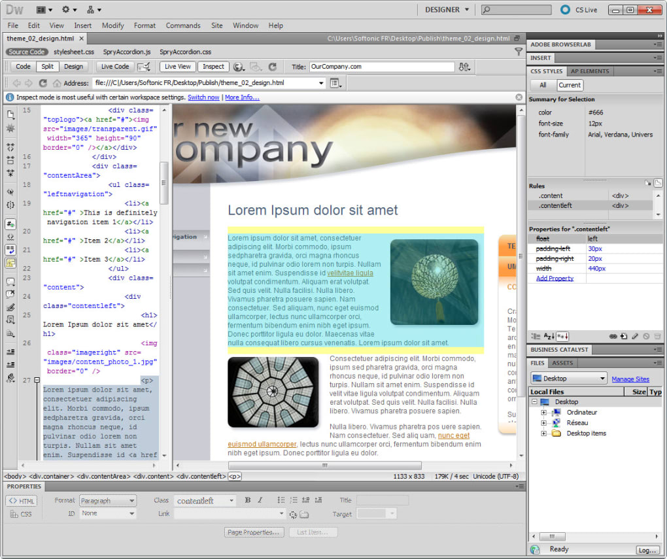Click the Page Properties button
Image resolution: width=667 pixels, height=559 pixels.
click(x=254, y=532)
